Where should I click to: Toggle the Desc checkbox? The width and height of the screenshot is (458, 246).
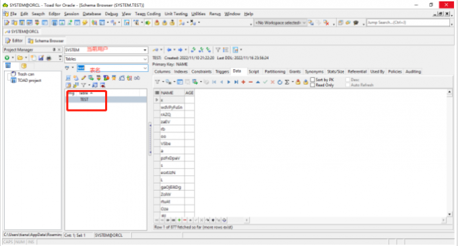tap(348, 79)
